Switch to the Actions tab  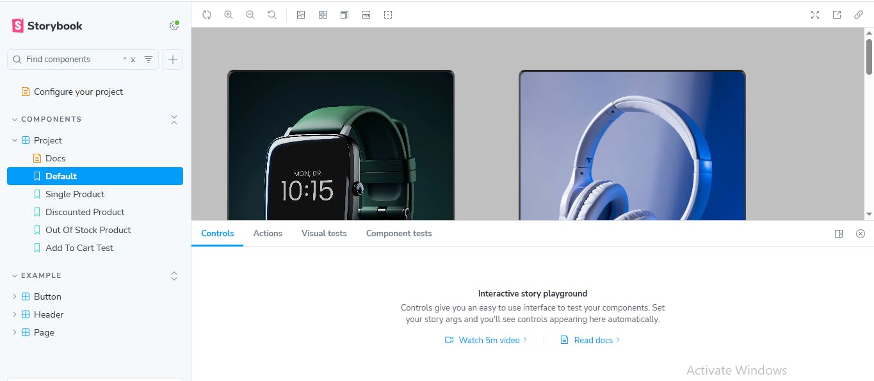pos(267,233)
